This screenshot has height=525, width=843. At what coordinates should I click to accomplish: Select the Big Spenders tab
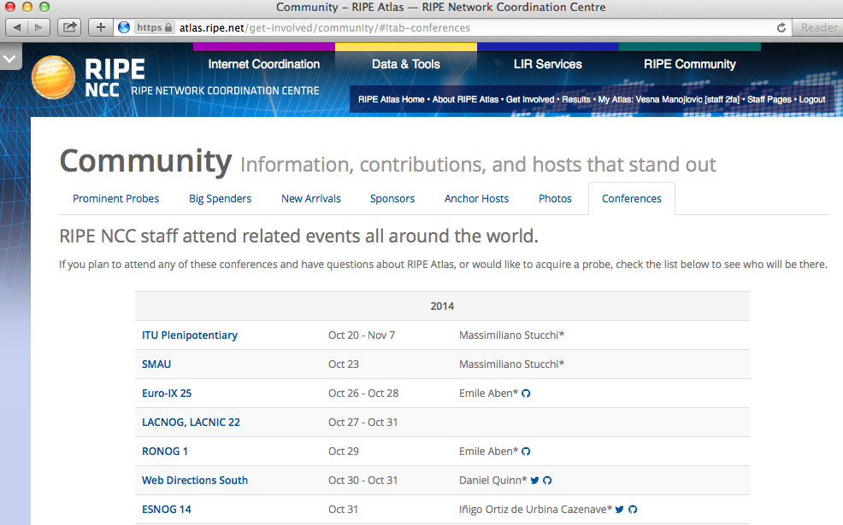(x=220, y=199)
